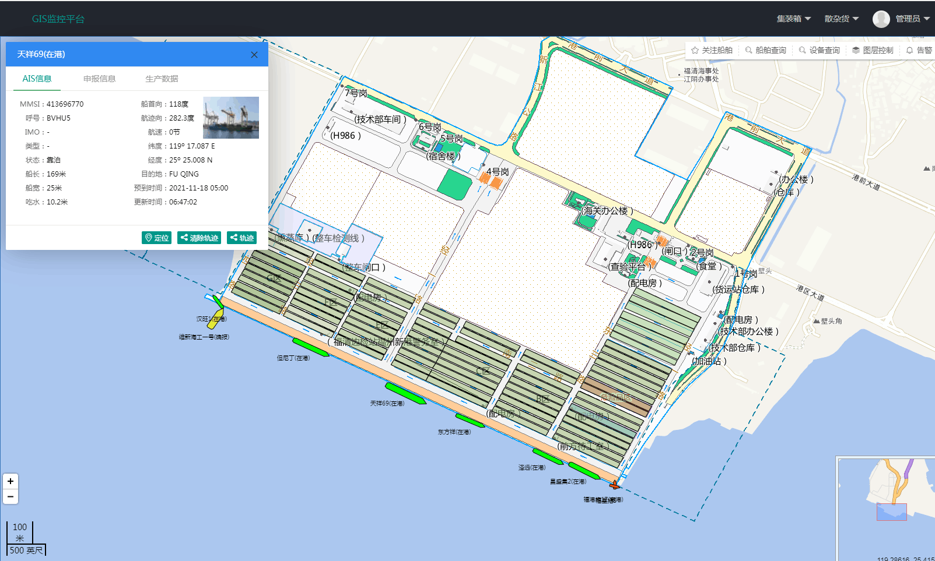Click the 更新时间 06:47:02 value
This screenshot has height=561, width=935.
(x=183, y=202)
